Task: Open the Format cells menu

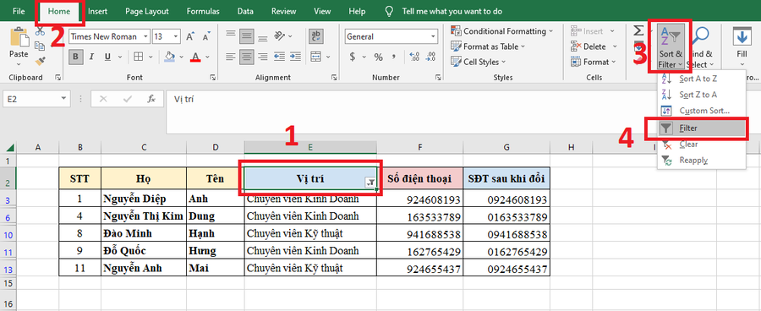Action: 593,62
